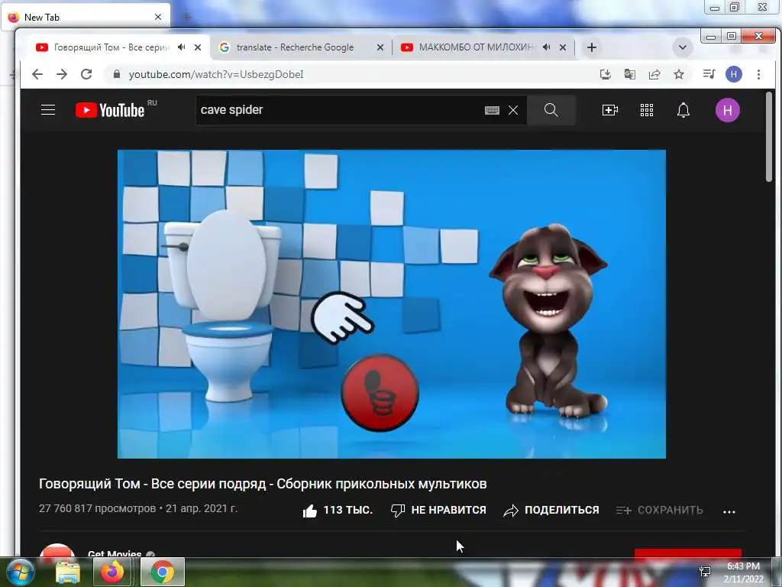This screenshot has height=587, width=782.
Task: Click ПОДЕЛИТЬСЯ to share the video
Action: click(x=551, y=510)
